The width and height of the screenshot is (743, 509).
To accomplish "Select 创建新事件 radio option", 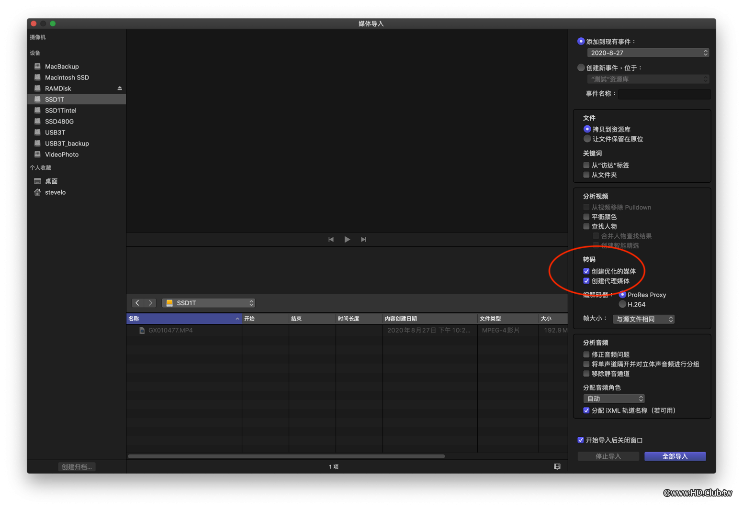I will click(581, 68).
